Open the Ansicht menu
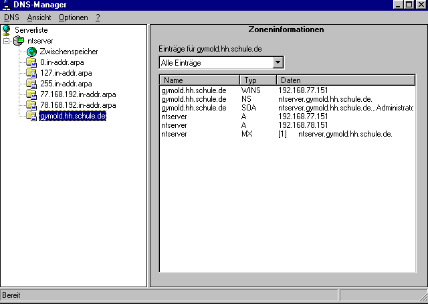 tap(39, 17)
